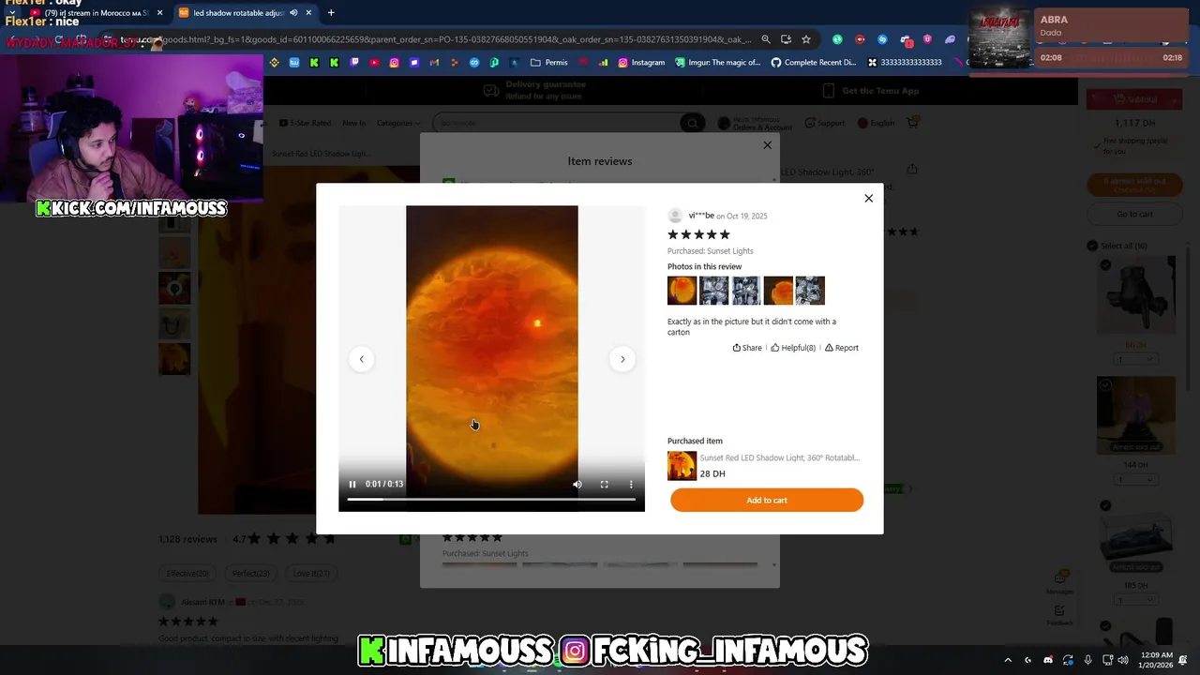Open the Twitch bookmark icon
This screenshot has height=675, width=1200.
coord(354,63)
